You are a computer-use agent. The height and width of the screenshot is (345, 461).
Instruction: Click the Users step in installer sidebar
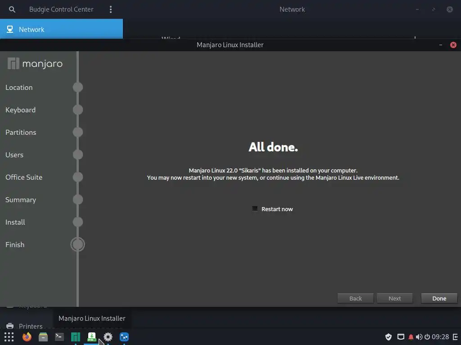(14, 155)
